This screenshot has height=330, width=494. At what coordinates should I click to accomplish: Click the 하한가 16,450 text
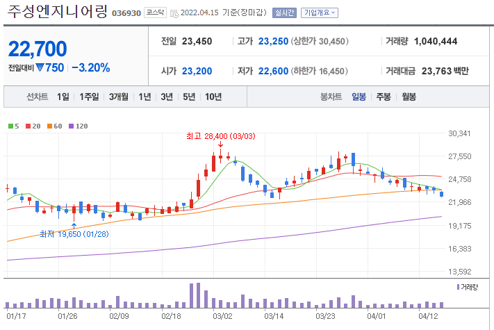tap(319, 71)
